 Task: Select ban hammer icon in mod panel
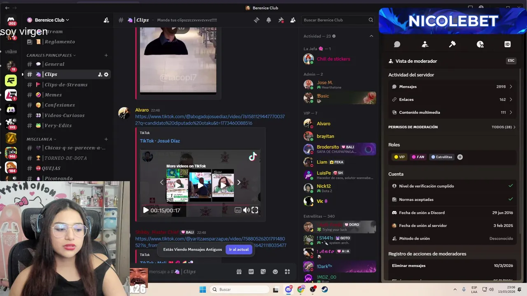tap(452, 44)
